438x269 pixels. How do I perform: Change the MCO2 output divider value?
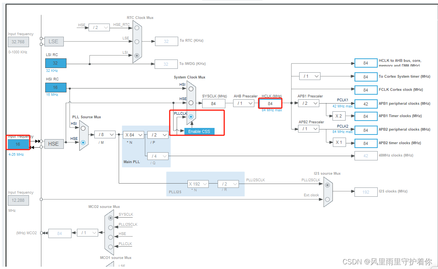87,233
